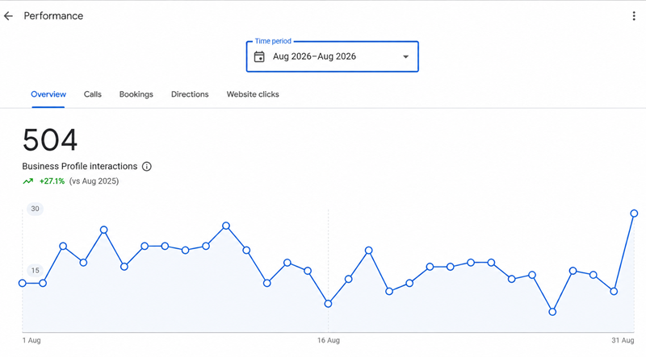Click the green upward trend arrow icon
The width and height of the screenshot is (646, 357).
click(x=28, y=181)
